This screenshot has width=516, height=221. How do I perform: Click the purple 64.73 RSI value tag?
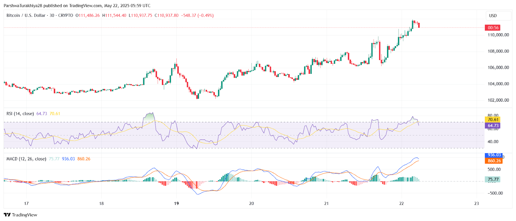tap(493, 126)
